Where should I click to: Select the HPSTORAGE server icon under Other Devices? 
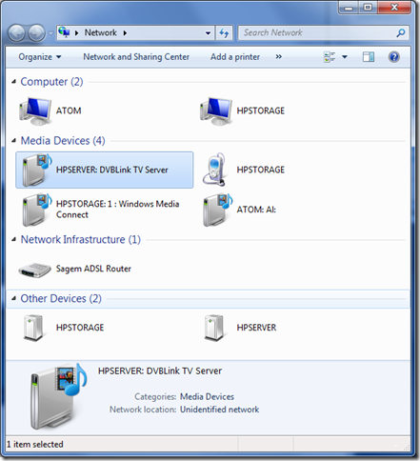(33, 328)
